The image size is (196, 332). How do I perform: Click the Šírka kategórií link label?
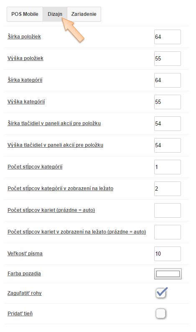[25, 80]
